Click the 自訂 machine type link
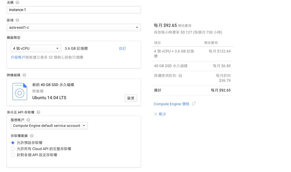This screenshot has width=291, height=172. pyautogui.click(x=122, y=48)
